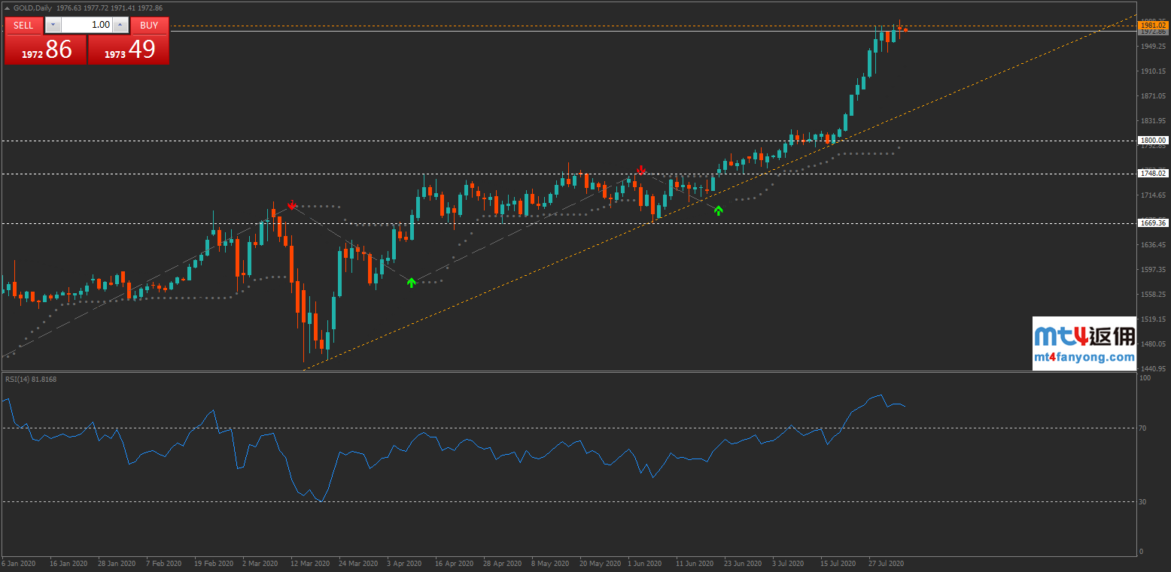Viewport: 1171px width, 572px height.
Task: Click the 1972.86 sell price tile
Action: (x=45, y=50)
